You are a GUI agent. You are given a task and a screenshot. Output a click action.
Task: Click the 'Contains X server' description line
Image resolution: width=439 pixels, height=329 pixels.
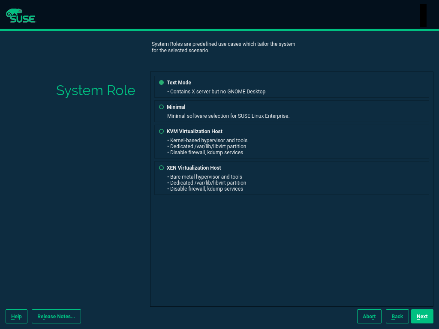pyautogui.click(x=217, y=92)
